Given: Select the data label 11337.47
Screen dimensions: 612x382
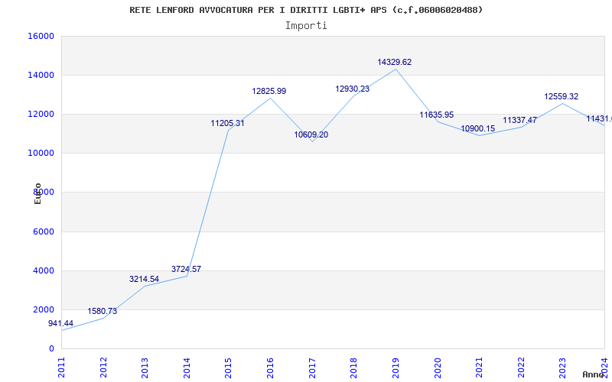Looking at the screenshot, I should coord(520,120).
